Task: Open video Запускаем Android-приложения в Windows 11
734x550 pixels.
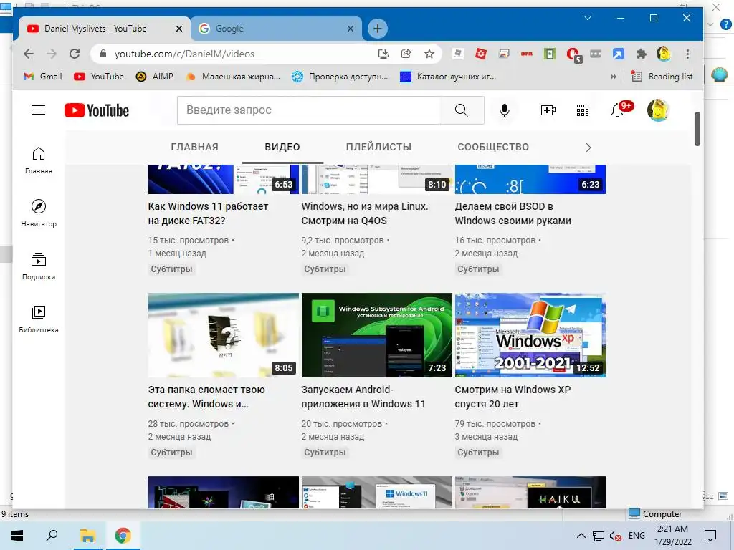Action: [363, 397]
